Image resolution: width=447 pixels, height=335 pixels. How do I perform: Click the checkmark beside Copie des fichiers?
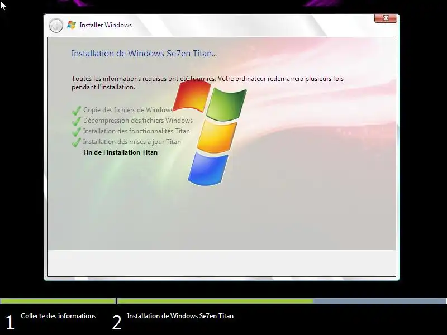(77, 110)
